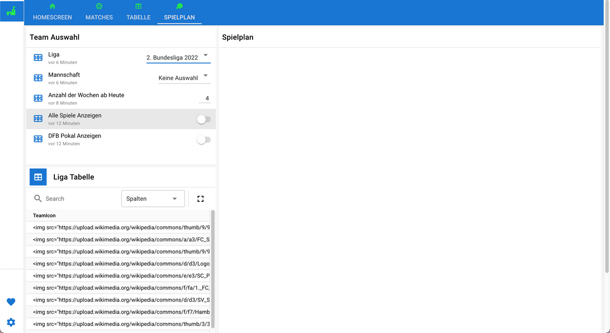Toggle Alle Spiele Anzeigen switch
Image resolution: width=610 pixels, height=333 pixels.
click(203, 119)
